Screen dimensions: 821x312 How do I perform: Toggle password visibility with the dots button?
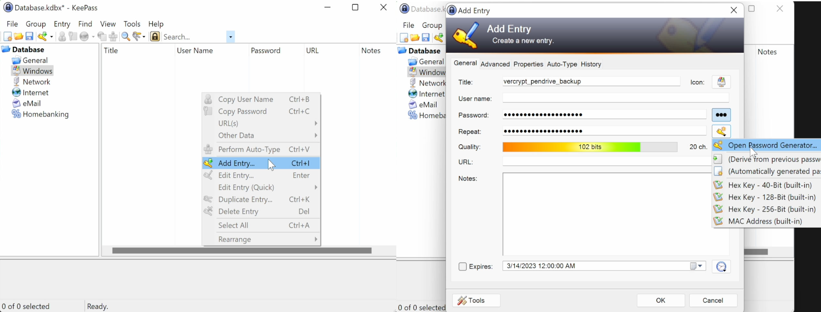pyautogui.click(x=721, y=115)
